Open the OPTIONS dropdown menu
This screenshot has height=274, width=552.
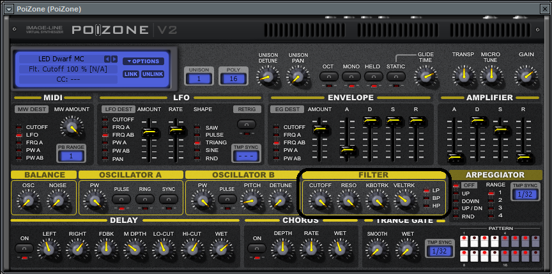point(143,61)
